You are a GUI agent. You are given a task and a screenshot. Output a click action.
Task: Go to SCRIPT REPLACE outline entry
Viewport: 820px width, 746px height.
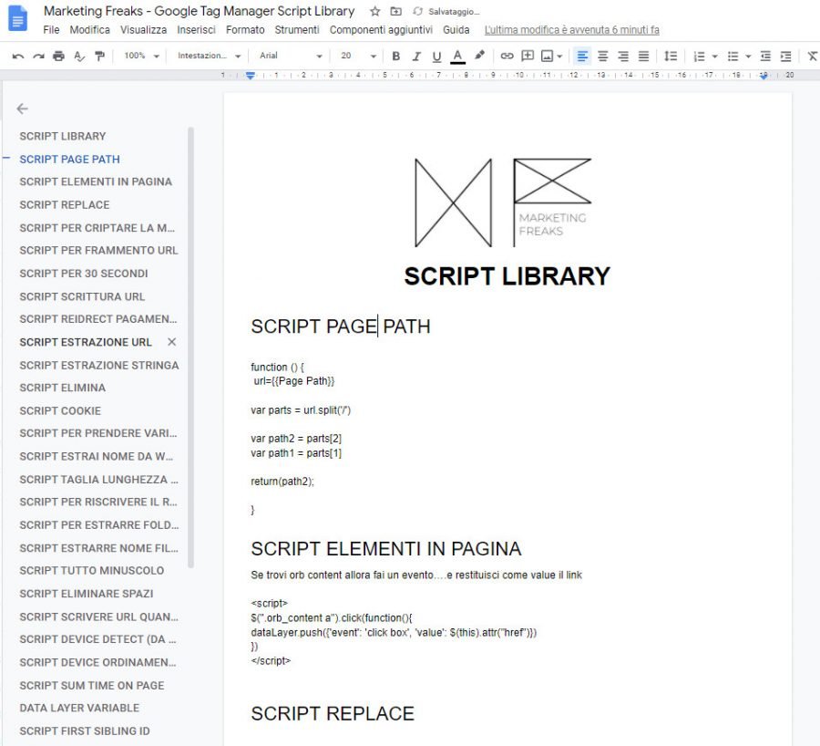point(65,204)
